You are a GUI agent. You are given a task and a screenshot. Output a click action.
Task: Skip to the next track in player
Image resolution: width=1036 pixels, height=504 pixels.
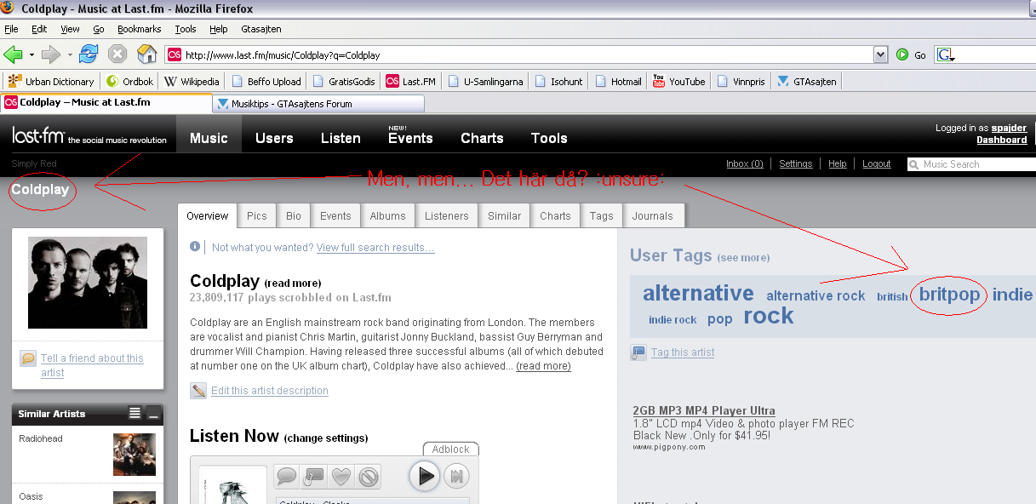click(456, 477)
